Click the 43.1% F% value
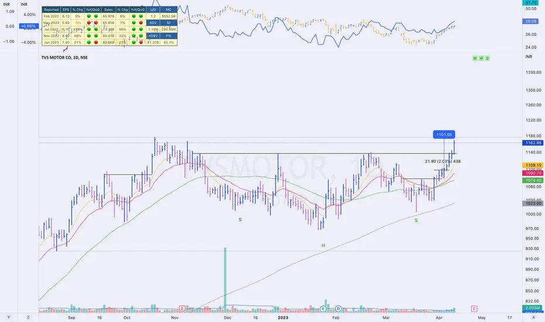 tap(168, 43)
